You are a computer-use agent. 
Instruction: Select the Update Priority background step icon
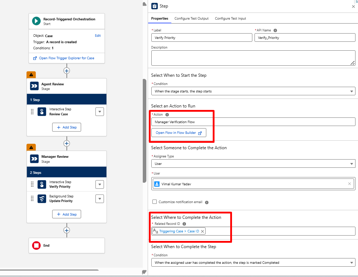42,199
